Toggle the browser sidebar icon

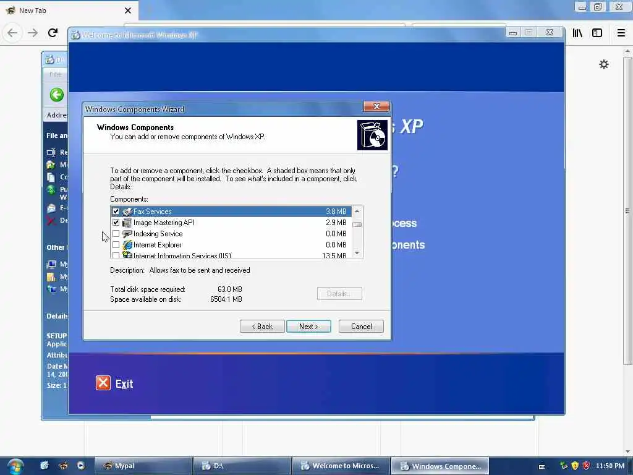pos(597,33)
